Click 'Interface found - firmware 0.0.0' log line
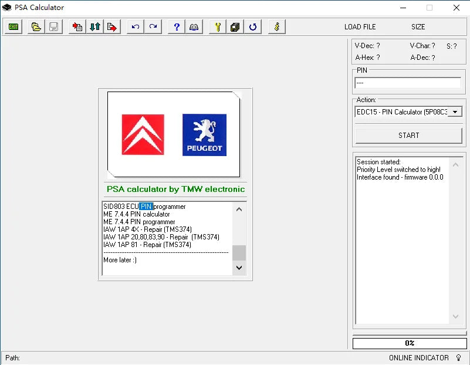 click(400, 177)
